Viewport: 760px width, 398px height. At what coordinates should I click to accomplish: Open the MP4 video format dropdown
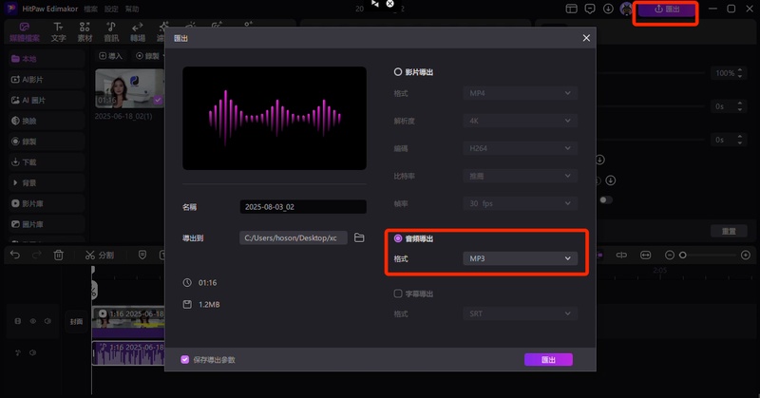click(520, 93)
